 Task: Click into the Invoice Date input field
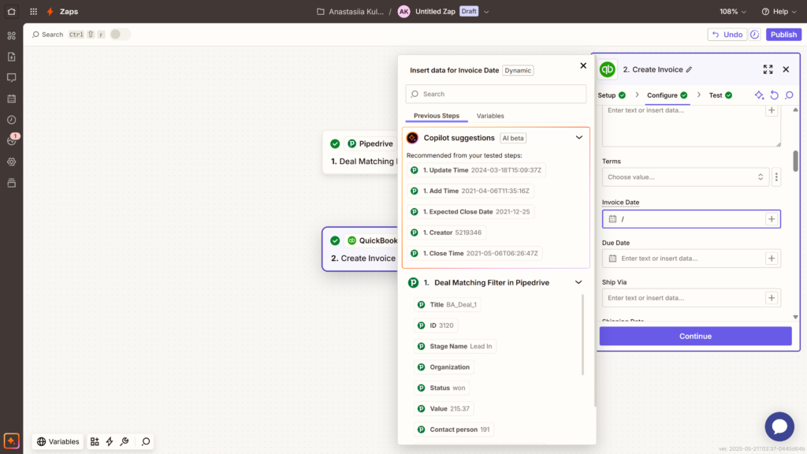691,219
